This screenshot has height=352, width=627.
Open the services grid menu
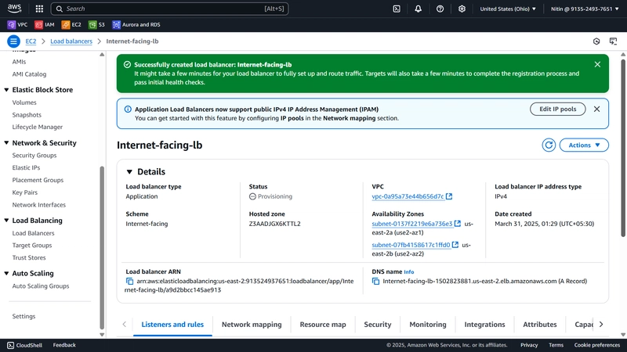(x=39, y=9)
